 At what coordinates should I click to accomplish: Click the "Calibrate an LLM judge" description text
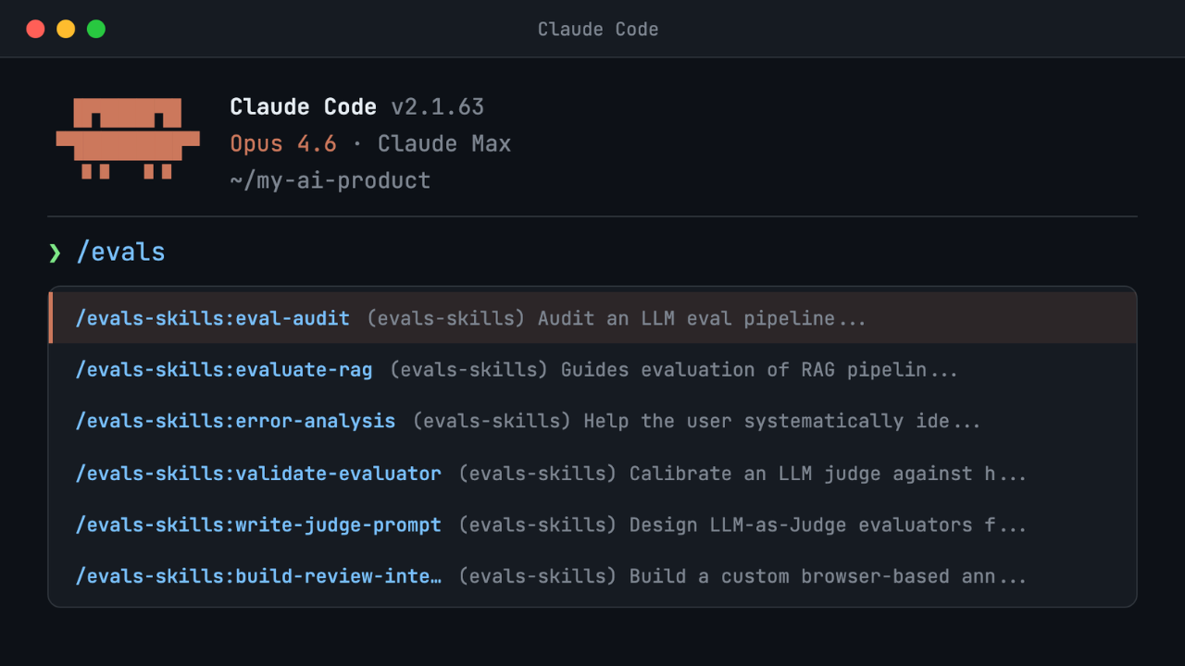click(828, 474)
